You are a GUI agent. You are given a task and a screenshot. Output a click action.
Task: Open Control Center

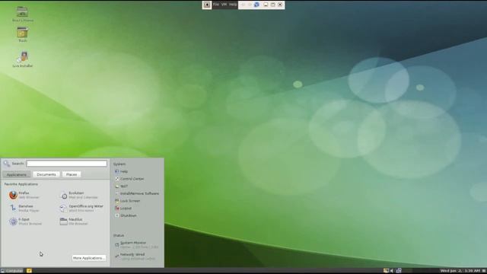129,179
